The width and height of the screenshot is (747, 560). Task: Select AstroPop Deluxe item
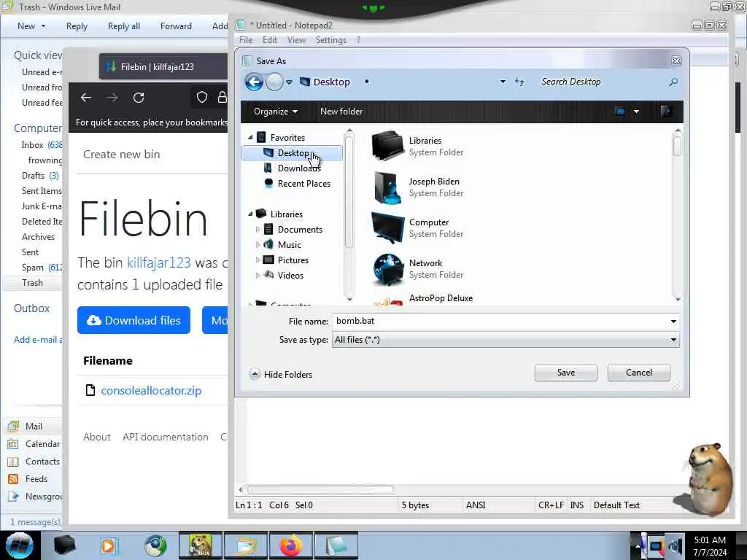point(441,298)
